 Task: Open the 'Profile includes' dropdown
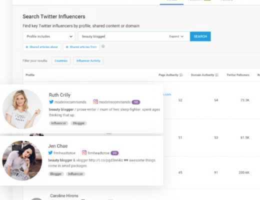pos(49,36)
